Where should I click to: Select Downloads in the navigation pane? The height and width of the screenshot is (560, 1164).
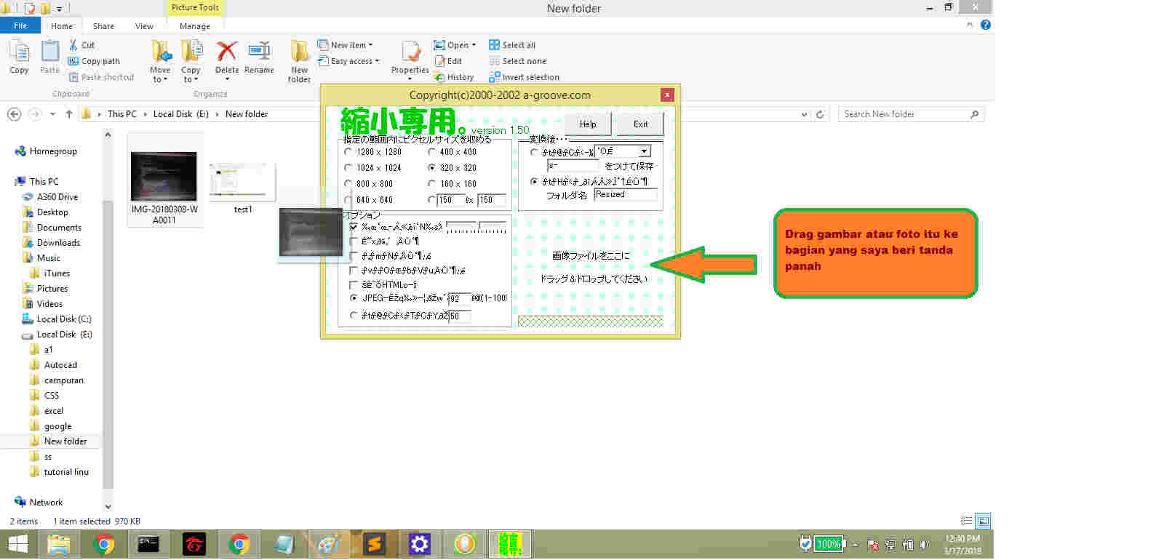pyautogui.click(x=58, y=243)
